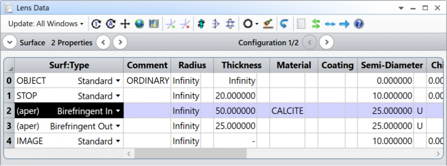Click the circle aperture icon in toolbar
447x166 pixels.
(x=248, y=24)
